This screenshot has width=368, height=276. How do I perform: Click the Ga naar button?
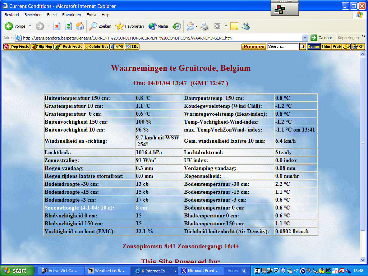322,38
